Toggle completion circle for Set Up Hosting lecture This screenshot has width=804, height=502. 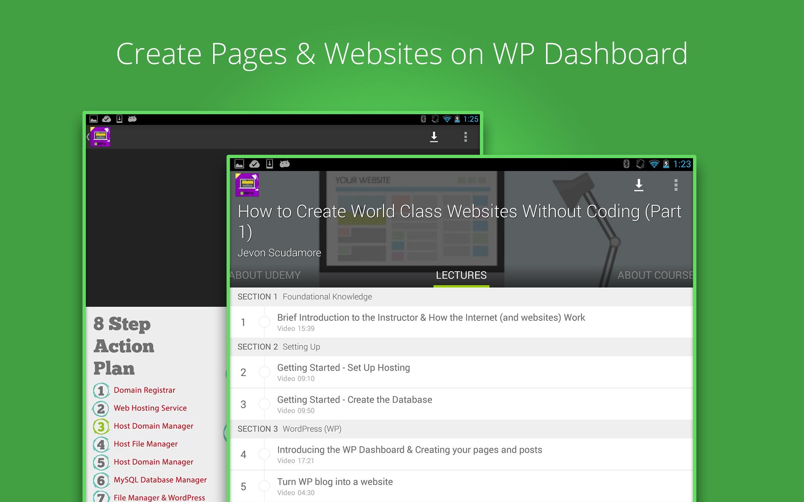(264, 372)
